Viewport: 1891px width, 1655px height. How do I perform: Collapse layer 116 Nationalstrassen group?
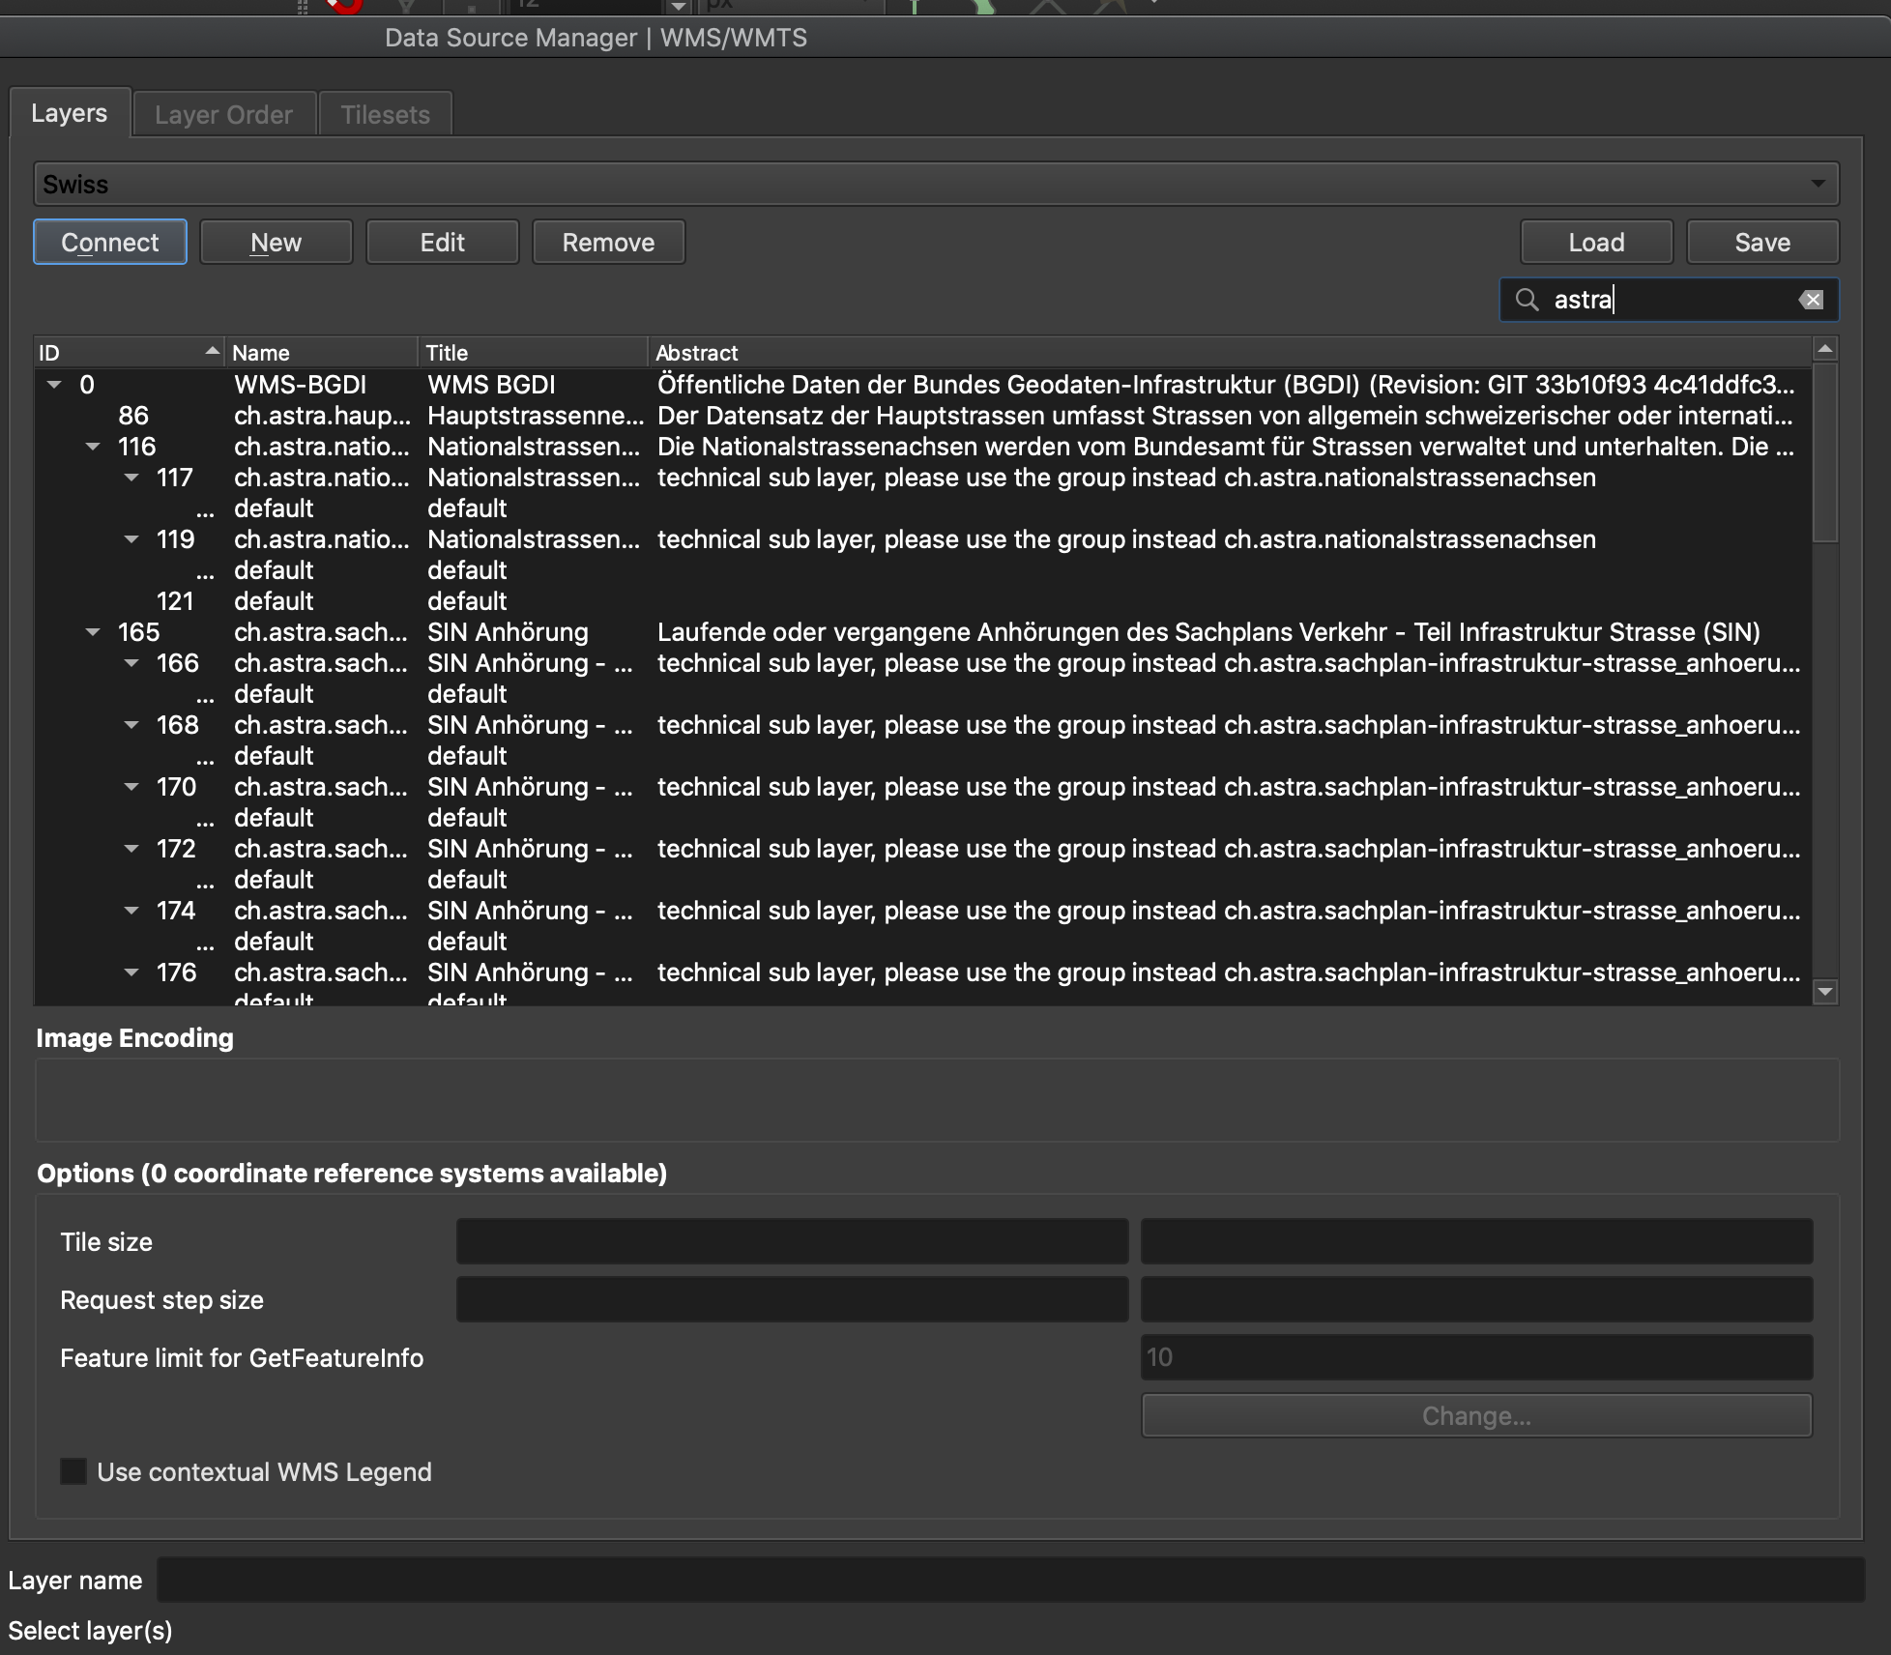tap(93, 447)
